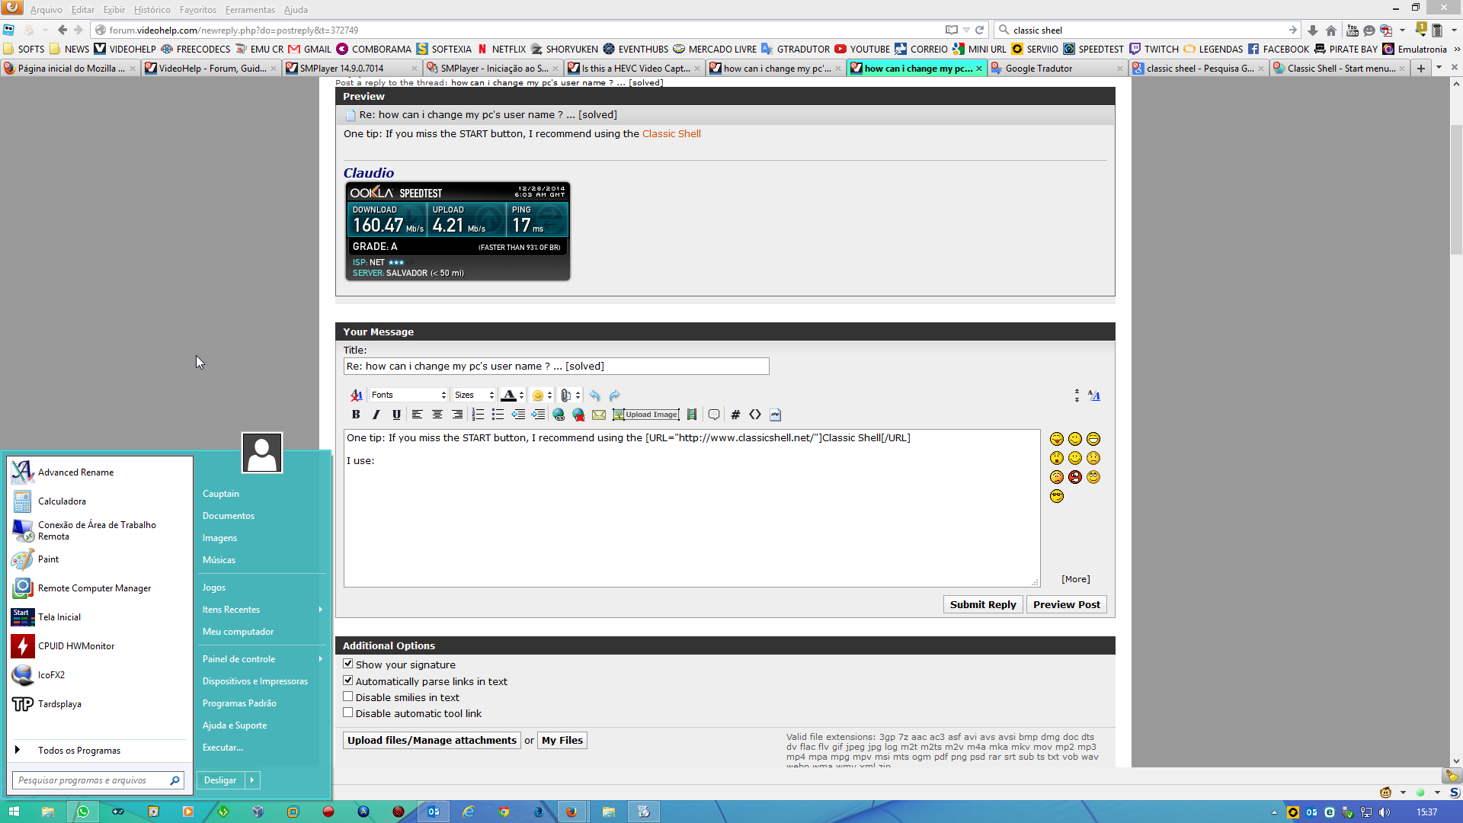Toggle Show your signature checkbox

pos(348,664)
